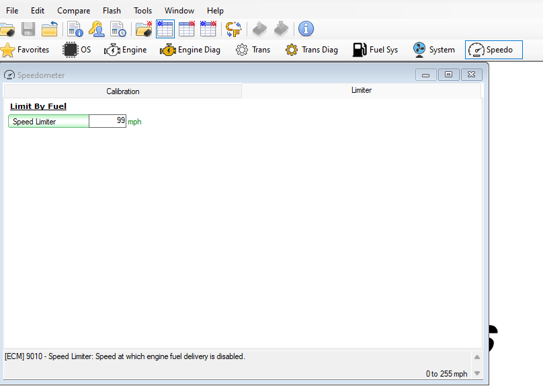
Task: Select the blue-marked table view icon
Action: click(x=165, y=29)
